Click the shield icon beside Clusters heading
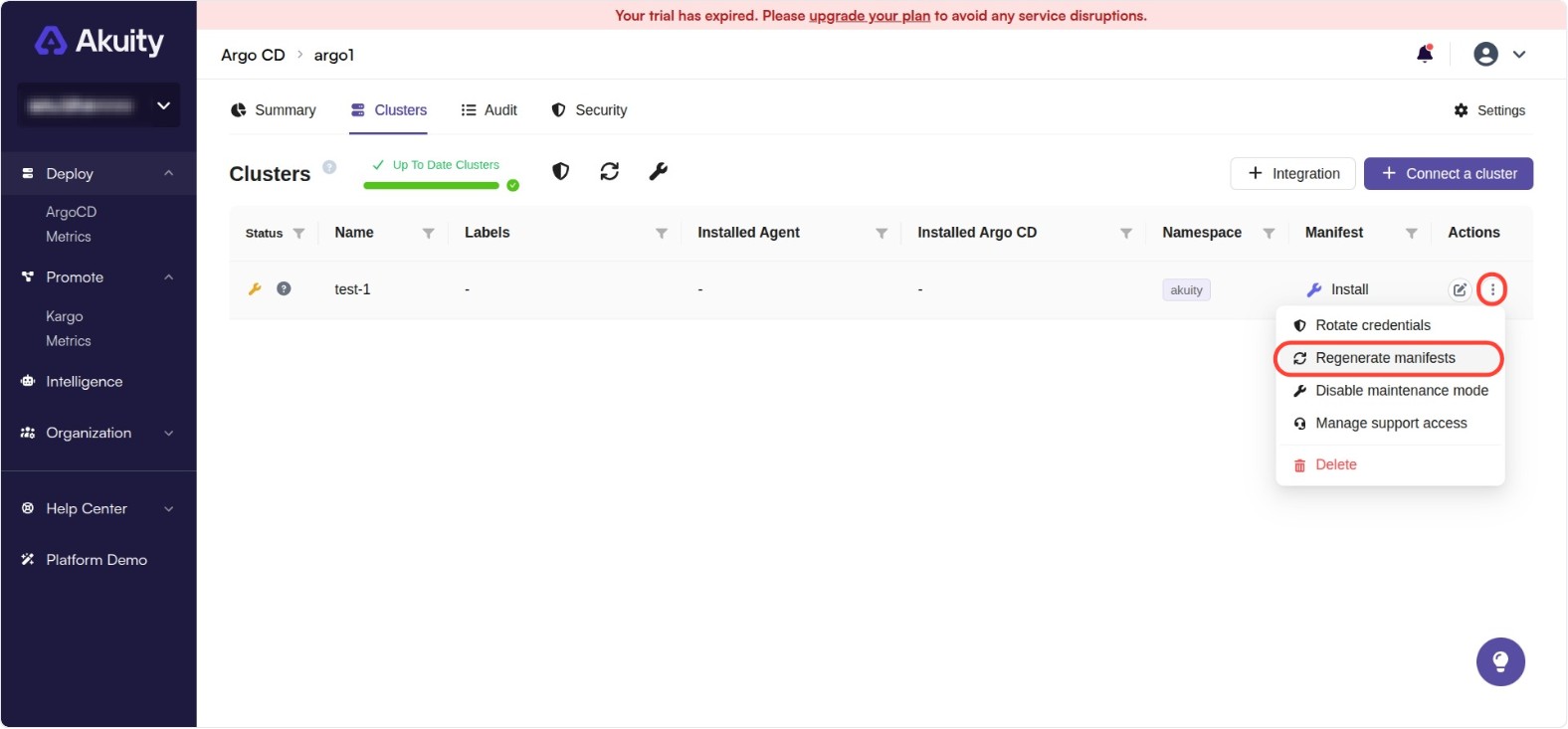 click(x=561, y=172)
